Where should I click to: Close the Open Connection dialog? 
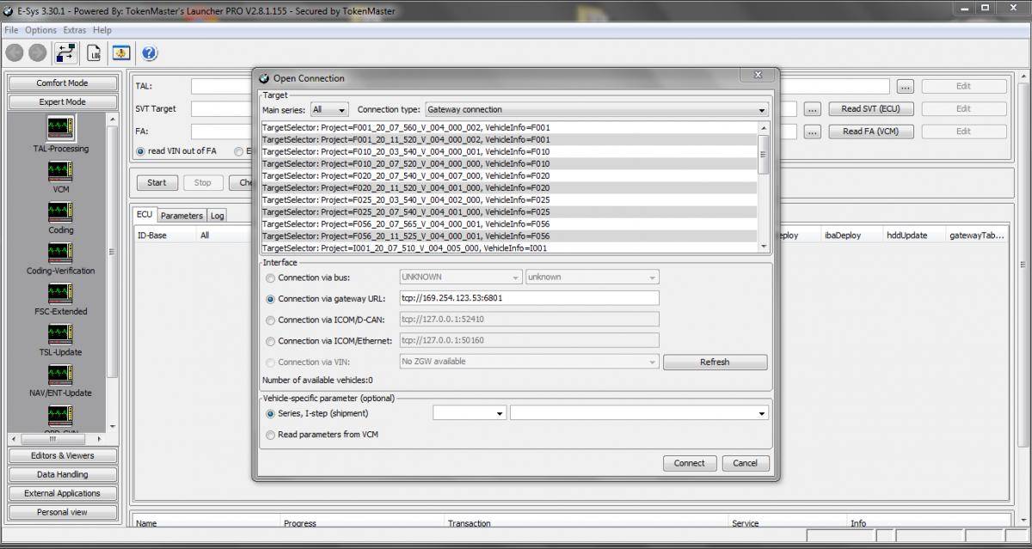(x=757, y=76)
